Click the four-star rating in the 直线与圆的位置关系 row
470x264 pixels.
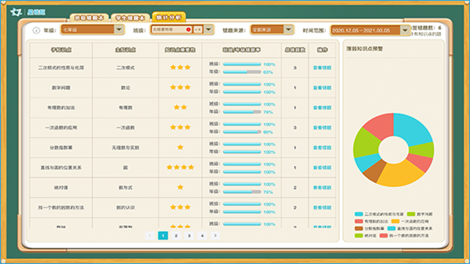coord(180,167)
